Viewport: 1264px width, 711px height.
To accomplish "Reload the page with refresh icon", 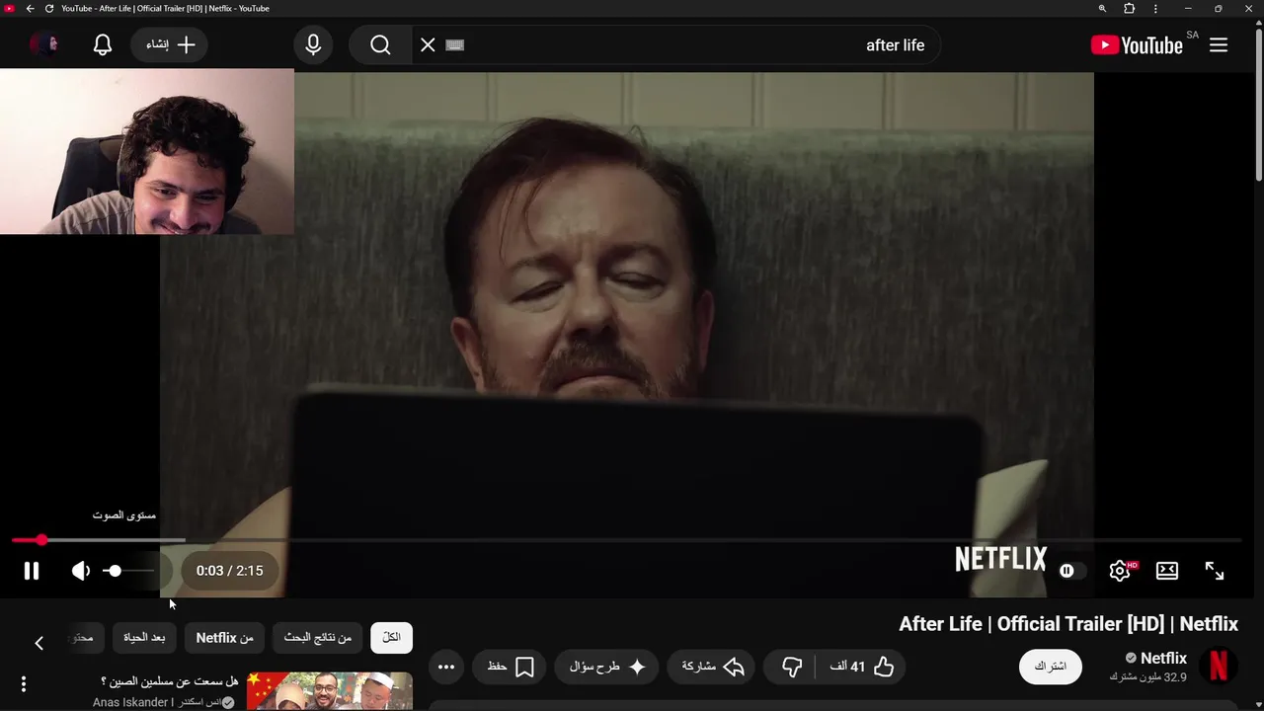I will [x=49, y=9].
